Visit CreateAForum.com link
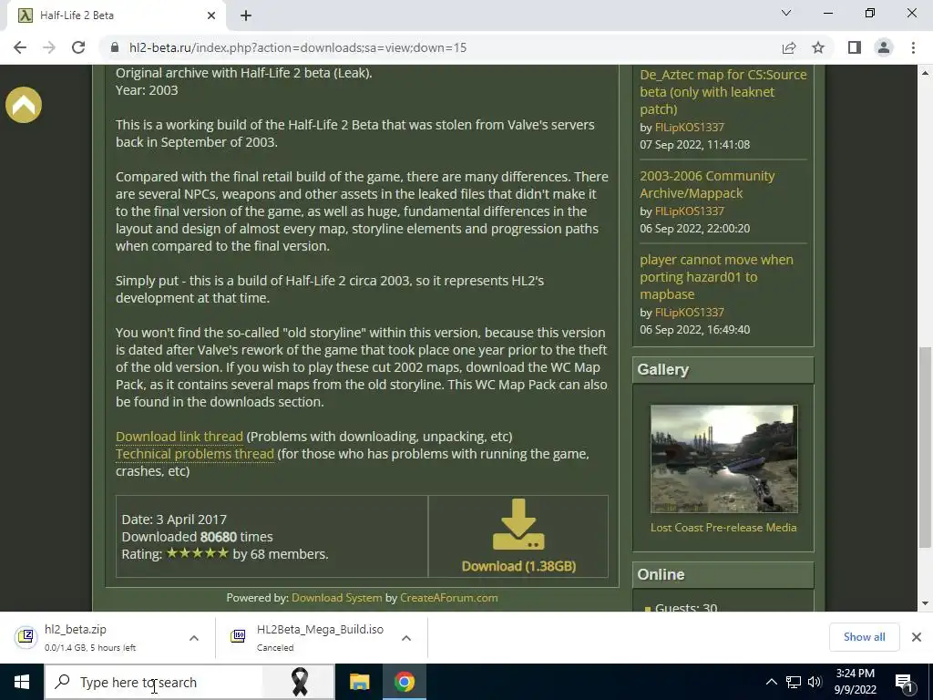 (x=448, y=598)
